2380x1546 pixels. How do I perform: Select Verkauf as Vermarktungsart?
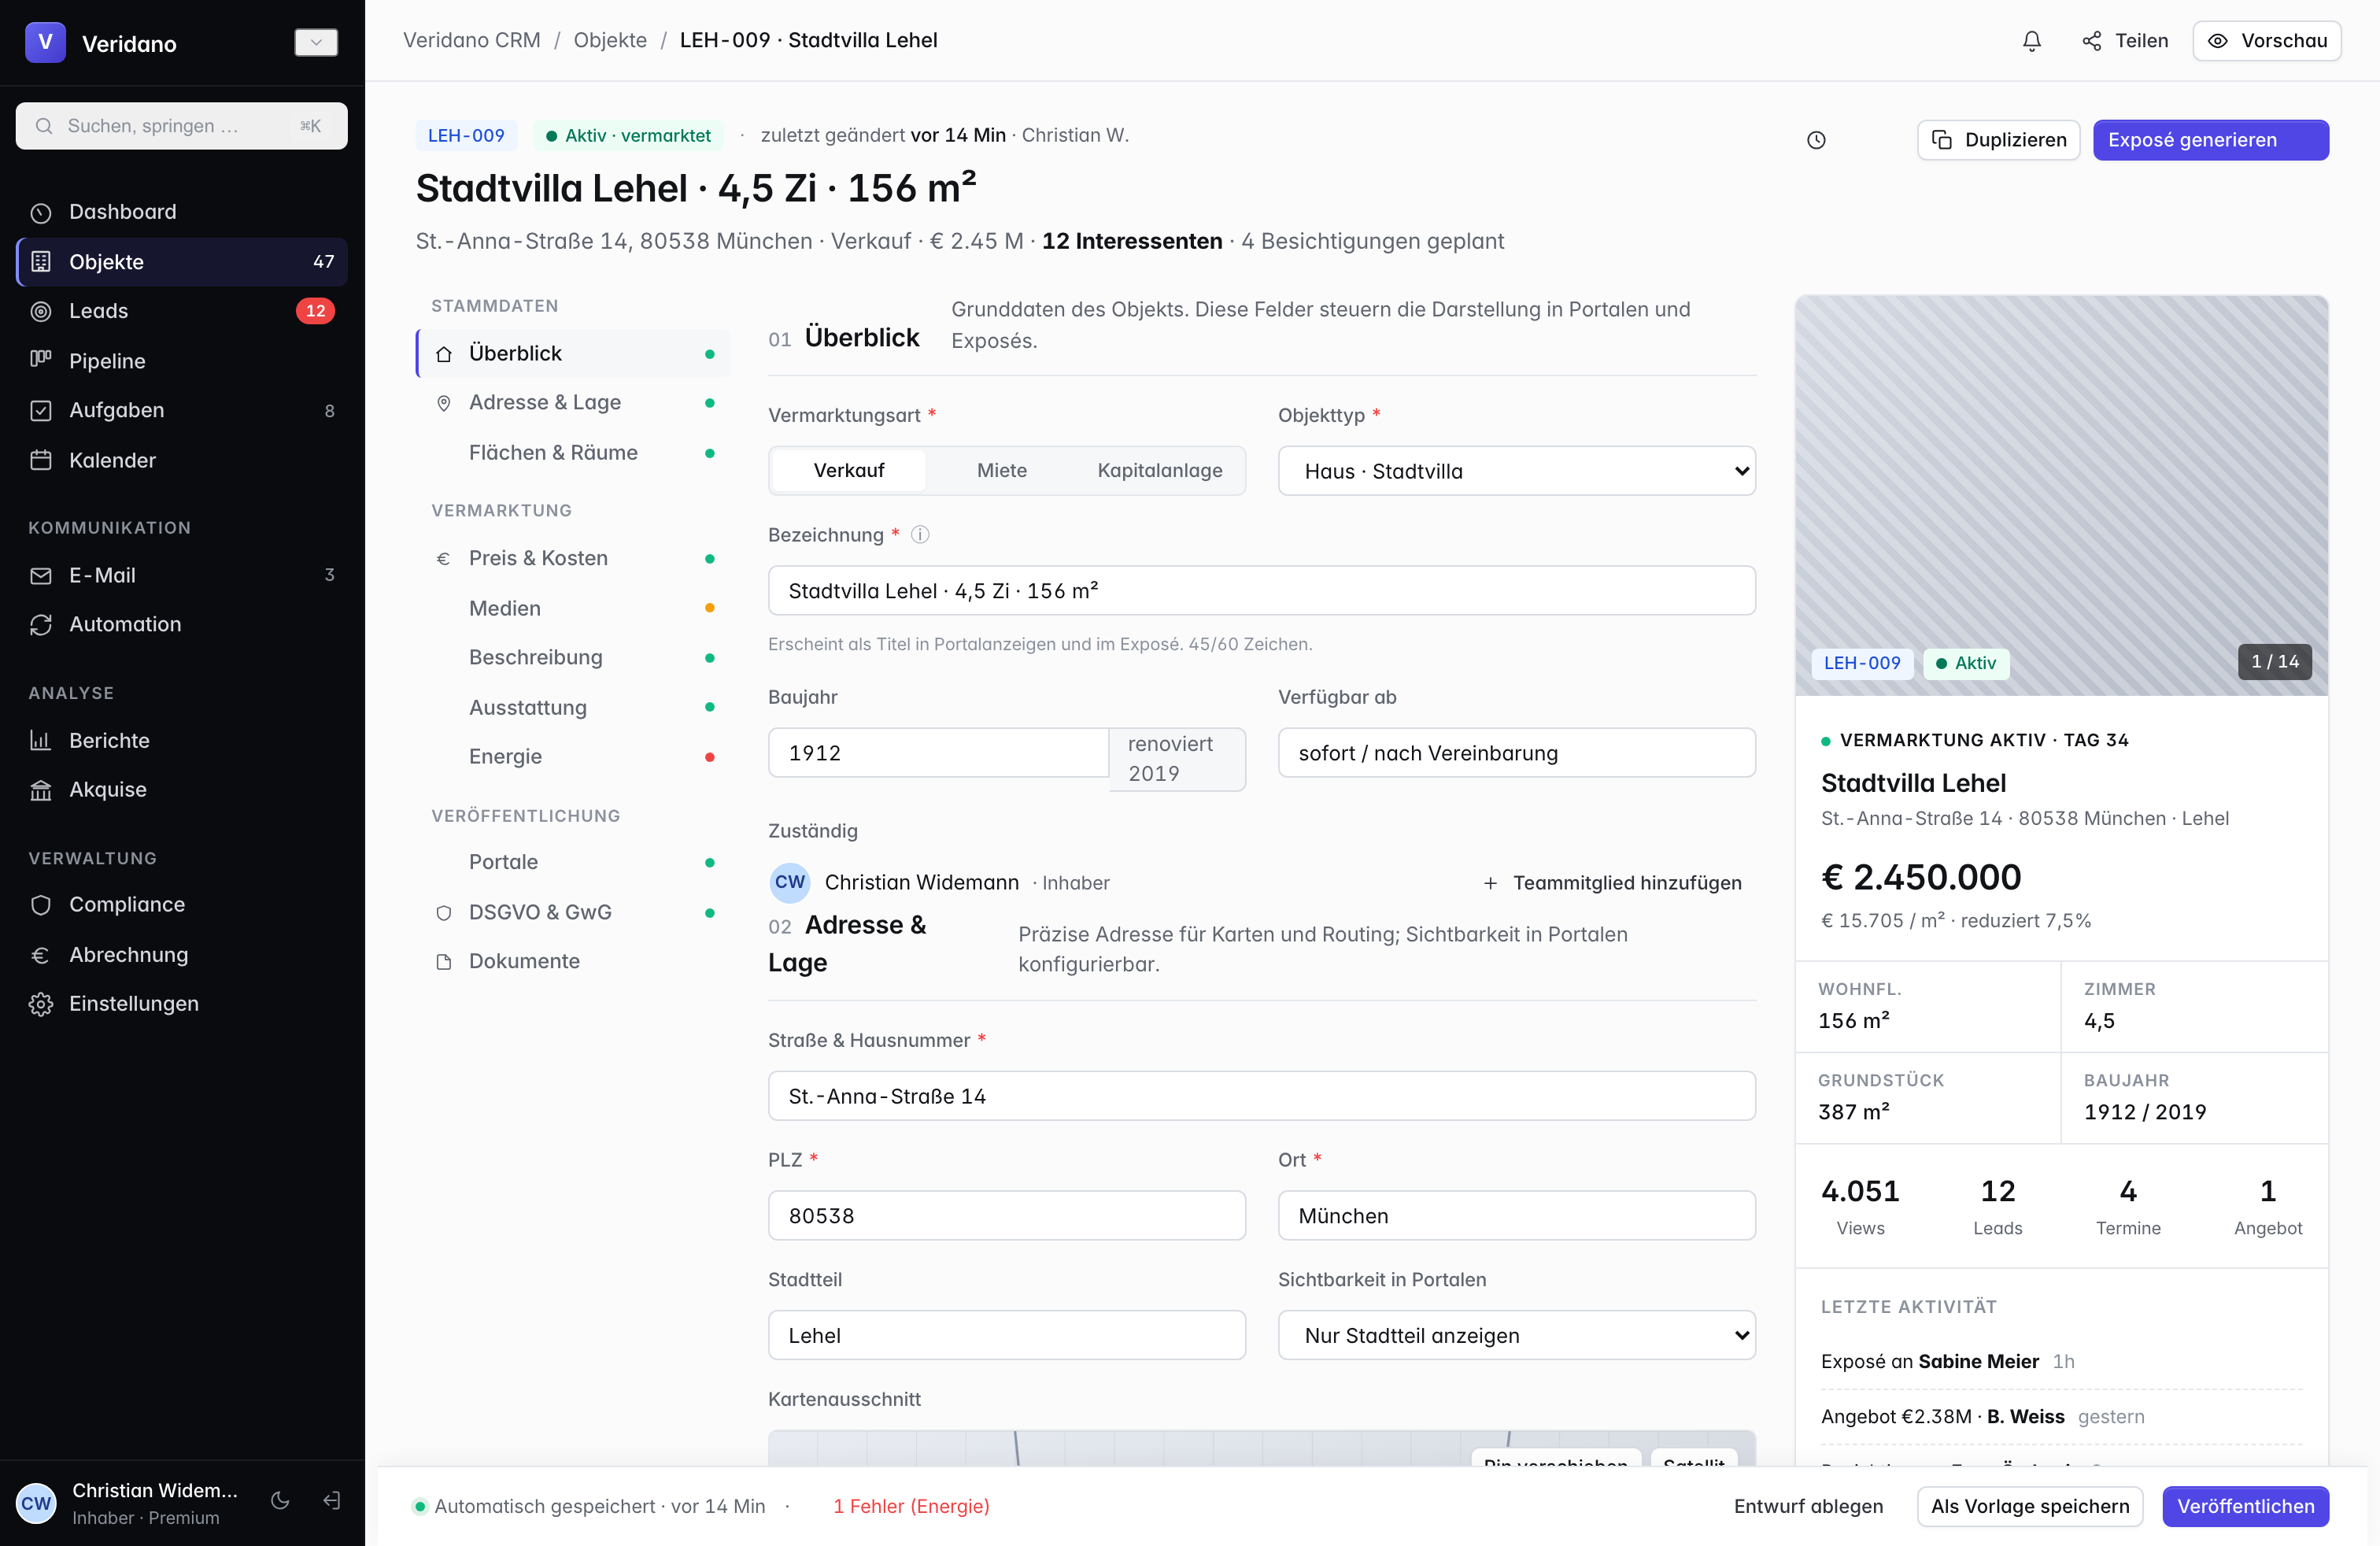pyautogui.click(x=849, y=470)
